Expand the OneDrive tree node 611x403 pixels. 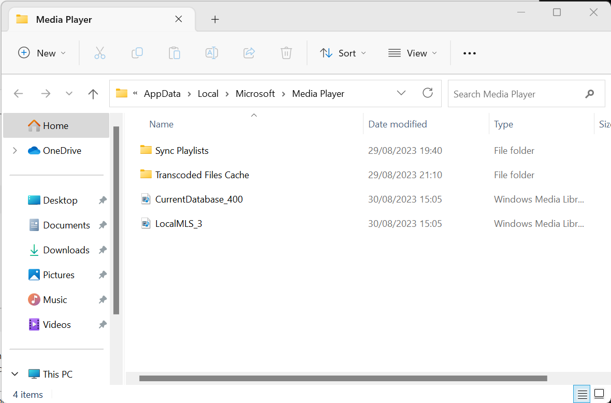pyautogui.click(x=15, y=151)
